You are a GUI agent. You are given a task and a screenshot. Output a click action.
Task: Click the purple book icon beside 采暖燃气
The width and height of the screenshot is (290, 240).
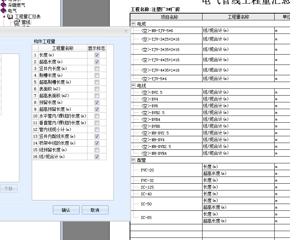(x=4, y=5)
